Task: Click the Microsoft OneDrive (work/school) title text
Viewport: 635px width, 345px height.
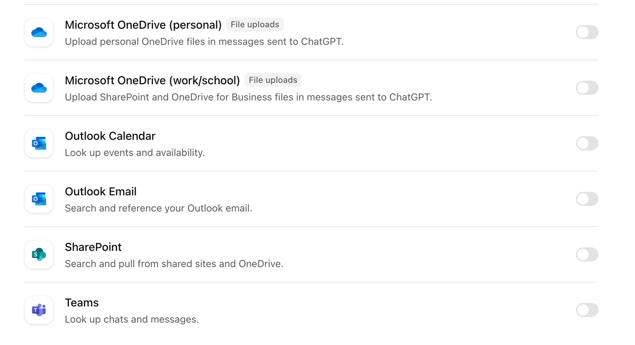Action: tap(152, 80)
